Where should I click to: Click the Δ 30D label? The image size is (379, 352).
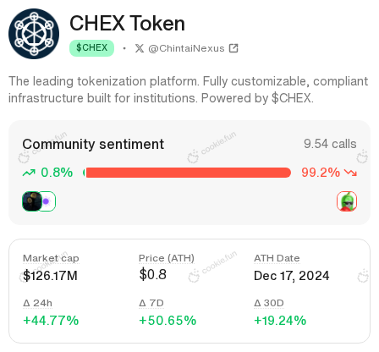[269, 303]
